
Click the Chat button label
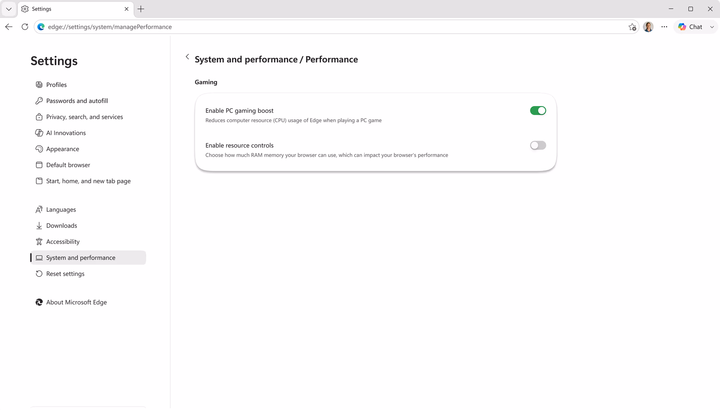pyautogui.click(x=696, y=27)
